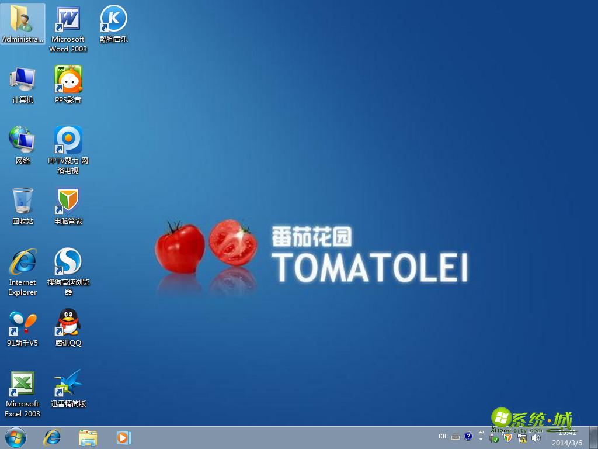Select the Microsoft Word 2003 desktop shortcut
The image size is (598, 449).
pos(68,20)
